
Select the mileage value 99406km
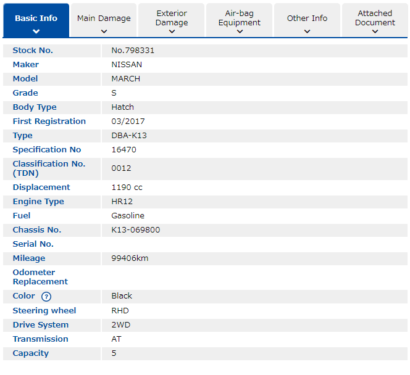(x=130, y=258)
